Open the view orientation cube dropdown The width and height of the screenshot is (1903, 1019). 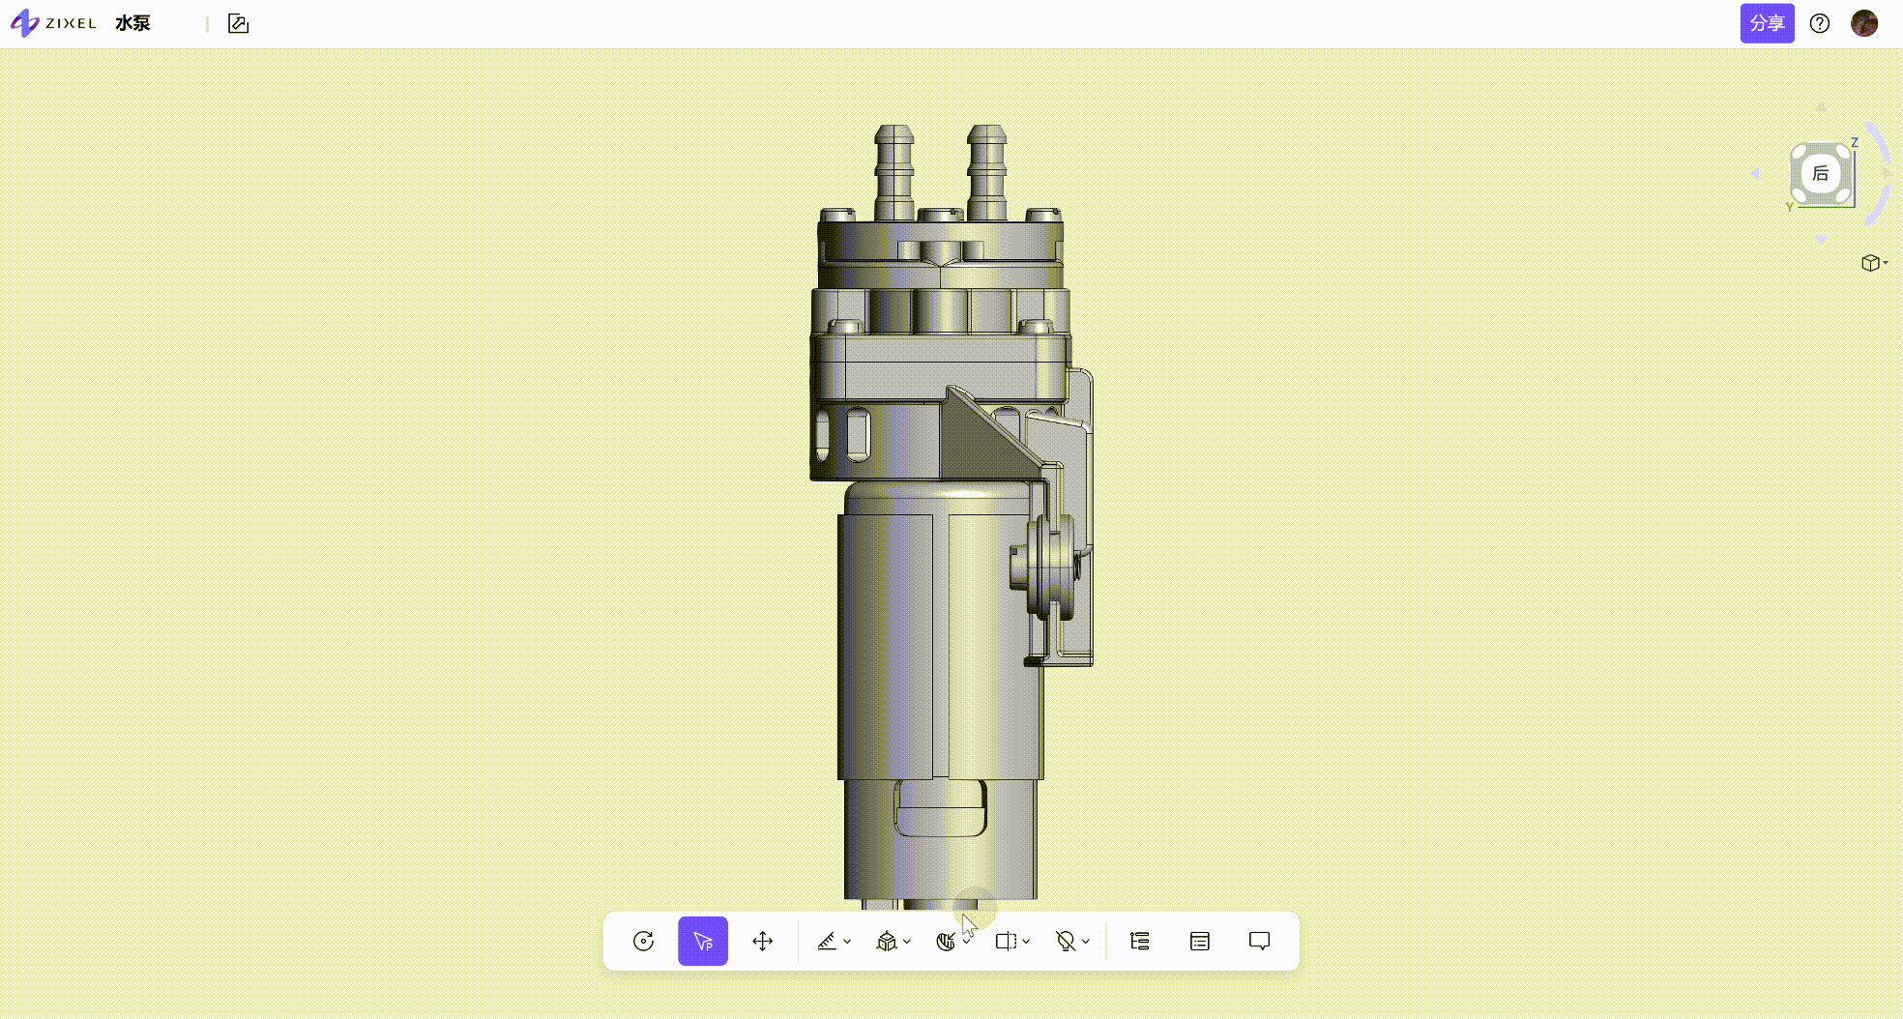coord(1875,263)
